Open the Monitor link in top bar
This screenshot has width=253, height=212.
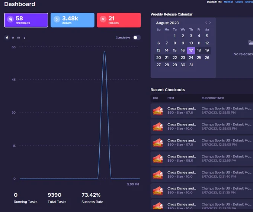(x=228, y=2)
